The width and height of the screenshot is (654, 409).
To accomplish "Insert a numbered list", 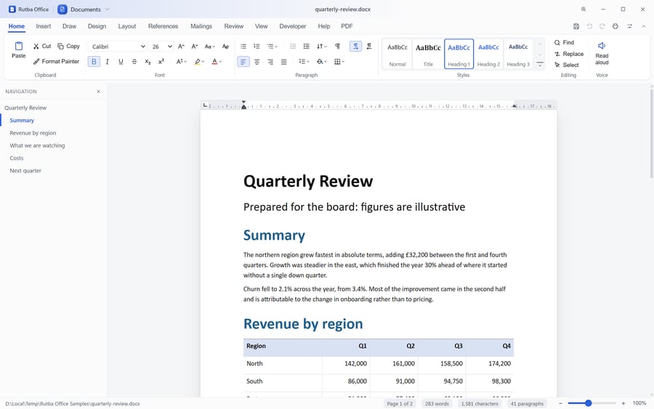I will point(257,46).
